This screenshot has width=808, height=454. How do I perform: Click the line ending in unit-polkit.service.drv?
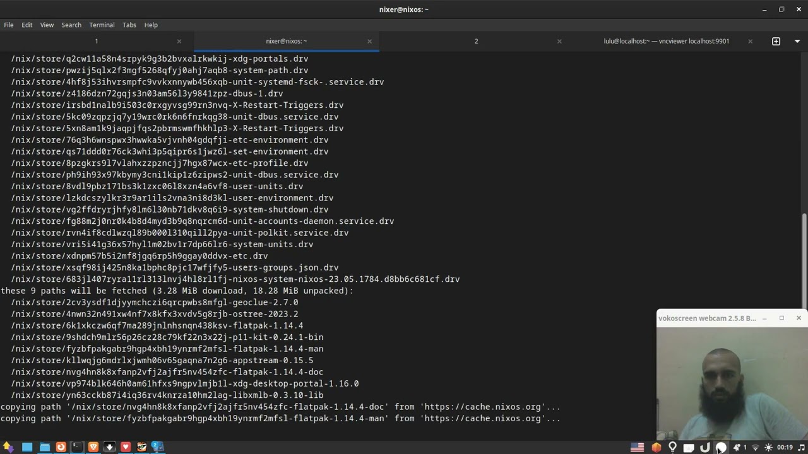(180, 233)
